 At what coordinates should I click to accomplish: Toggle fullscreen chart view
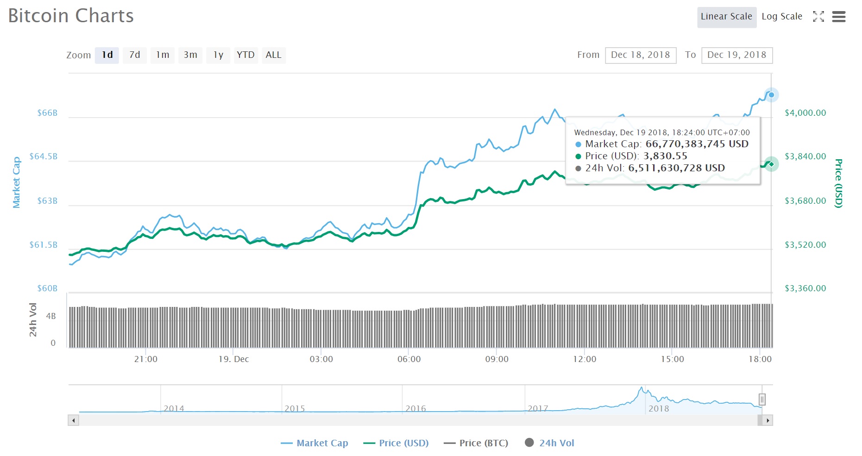[818, 17]
